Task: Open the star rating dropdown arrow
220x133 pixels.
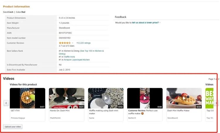Action: pyautogui.click(x=72, y=43)
